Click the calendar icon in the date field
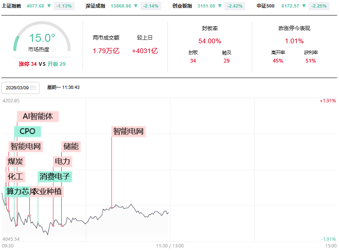This screenshot has height=252, width=339. pyautogui.click(x=33, y=88)
